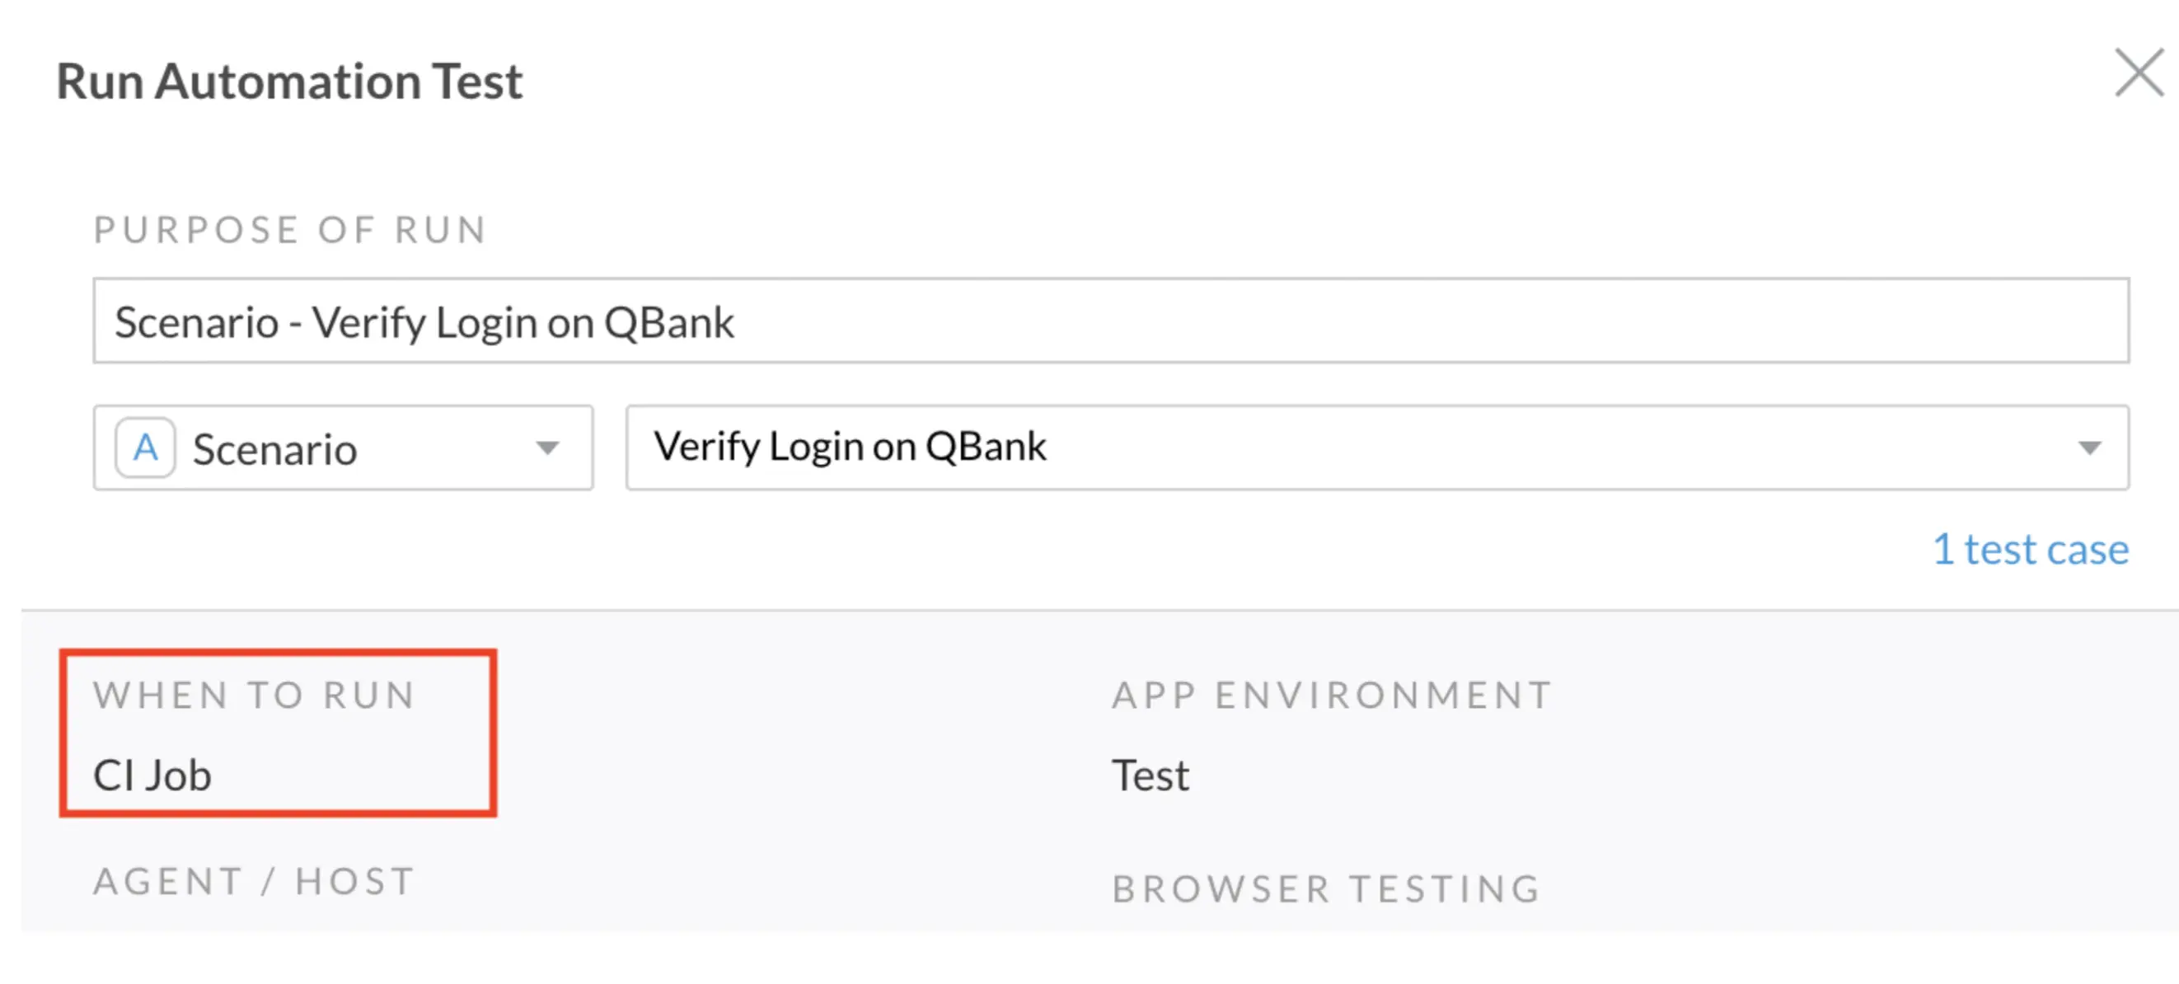This screenshot has width=2179, height=984.
Task: Click the word "Scenario" in purpose field
Action: pyautogui.click(x=196, y=322)
